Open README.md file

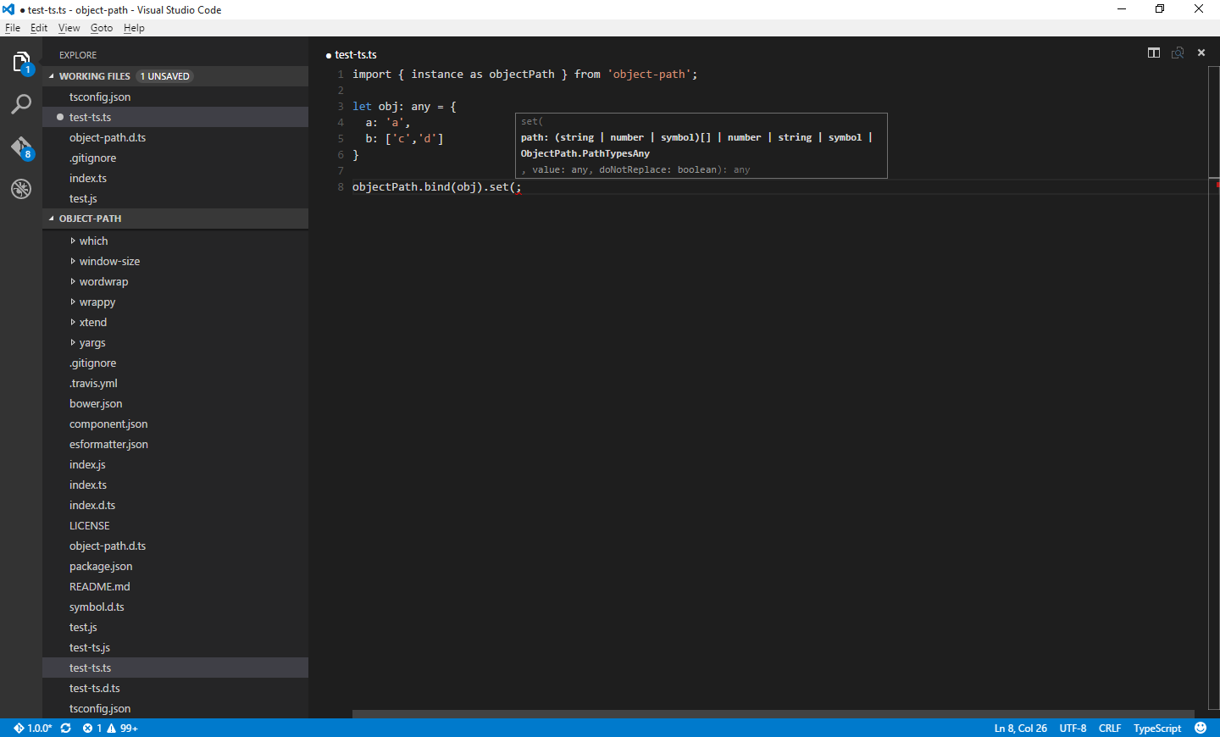pos(175,587)
